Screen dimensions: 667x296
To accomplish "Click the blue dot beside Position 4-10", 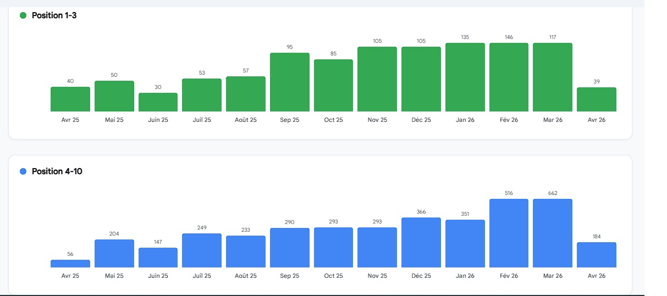I will [23, 171].
